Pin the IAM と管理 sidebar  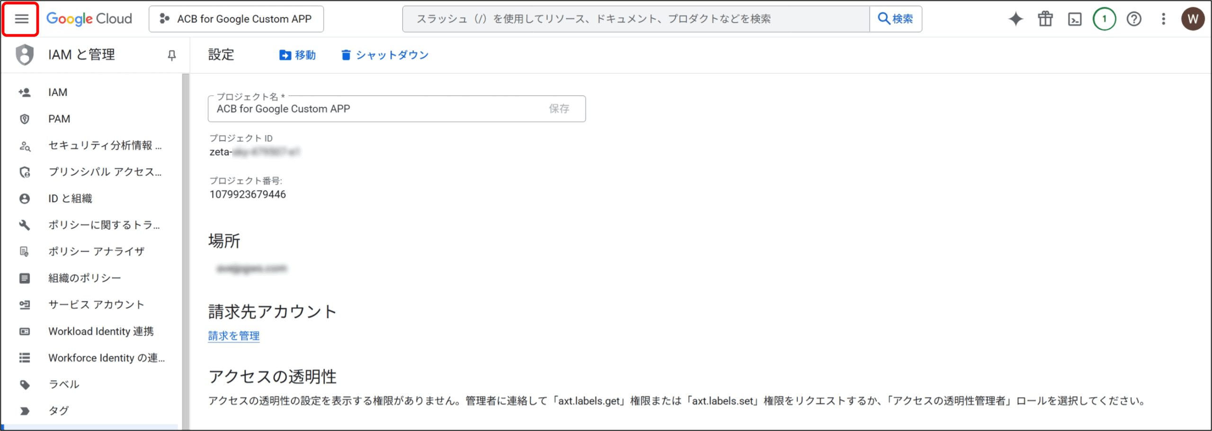[172, 55]
